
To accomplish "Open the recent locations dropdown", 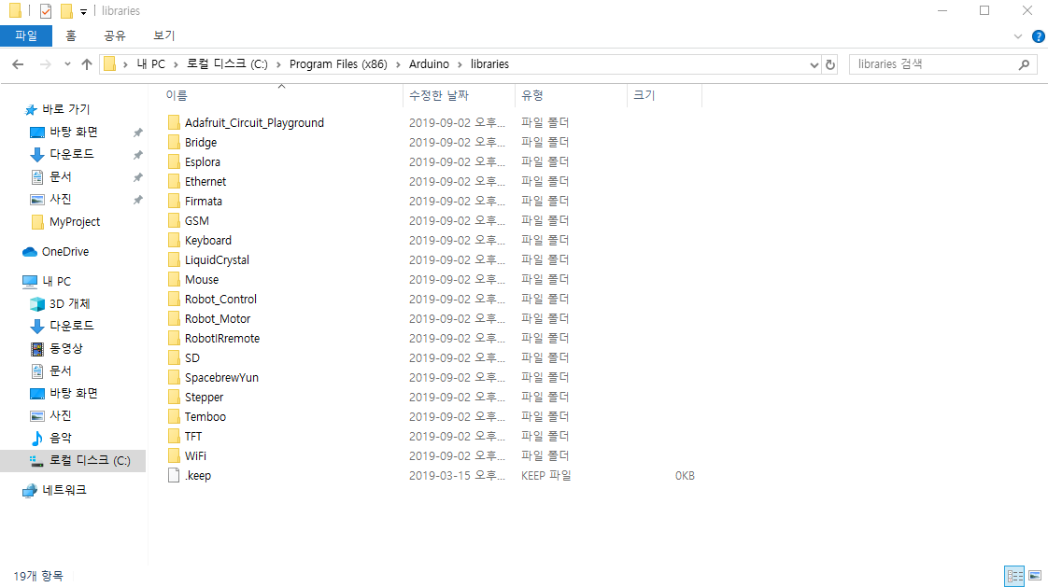I will tap(67, 64).
